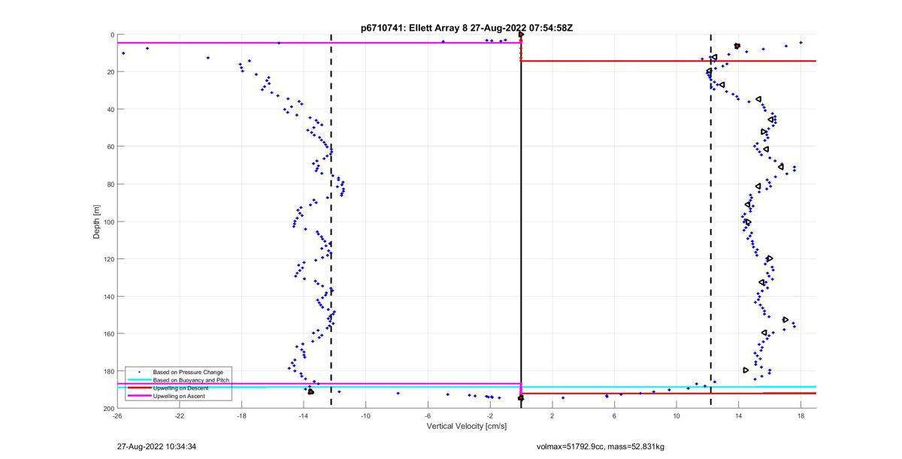
Task: Click the depth tick label '200'
Action: [x=108, y=408]
